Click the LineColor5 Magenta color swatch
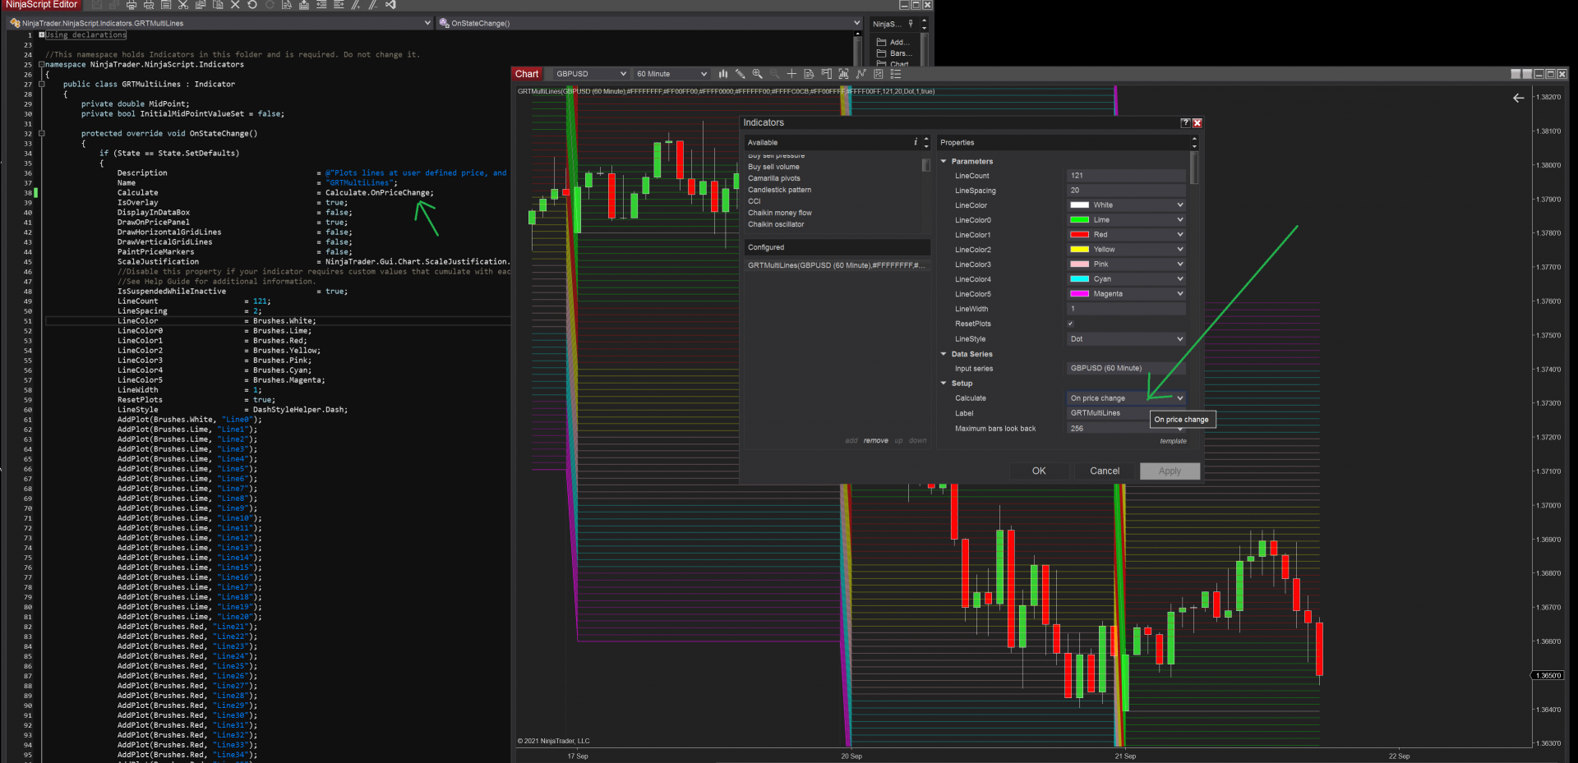Viewport: 1578px width, 763px height. pos(1079,294)
